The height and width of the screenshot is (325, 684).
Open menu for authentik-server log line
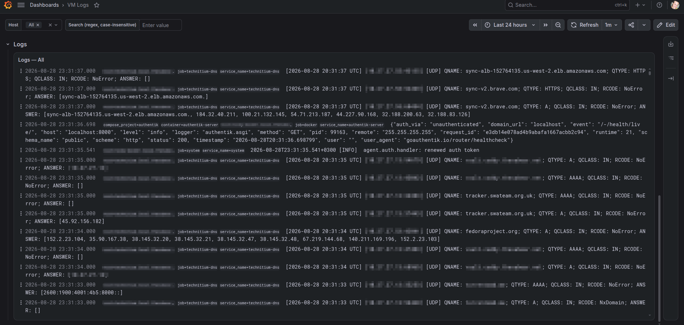coord(21,124)
